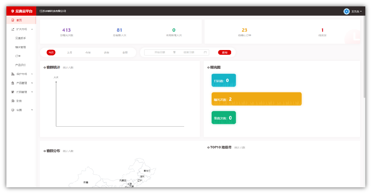Image resolution: width=372 pixels, height=194 pixels.
Task: Select the 全部 time period option
Action: (x=125, y=52)
